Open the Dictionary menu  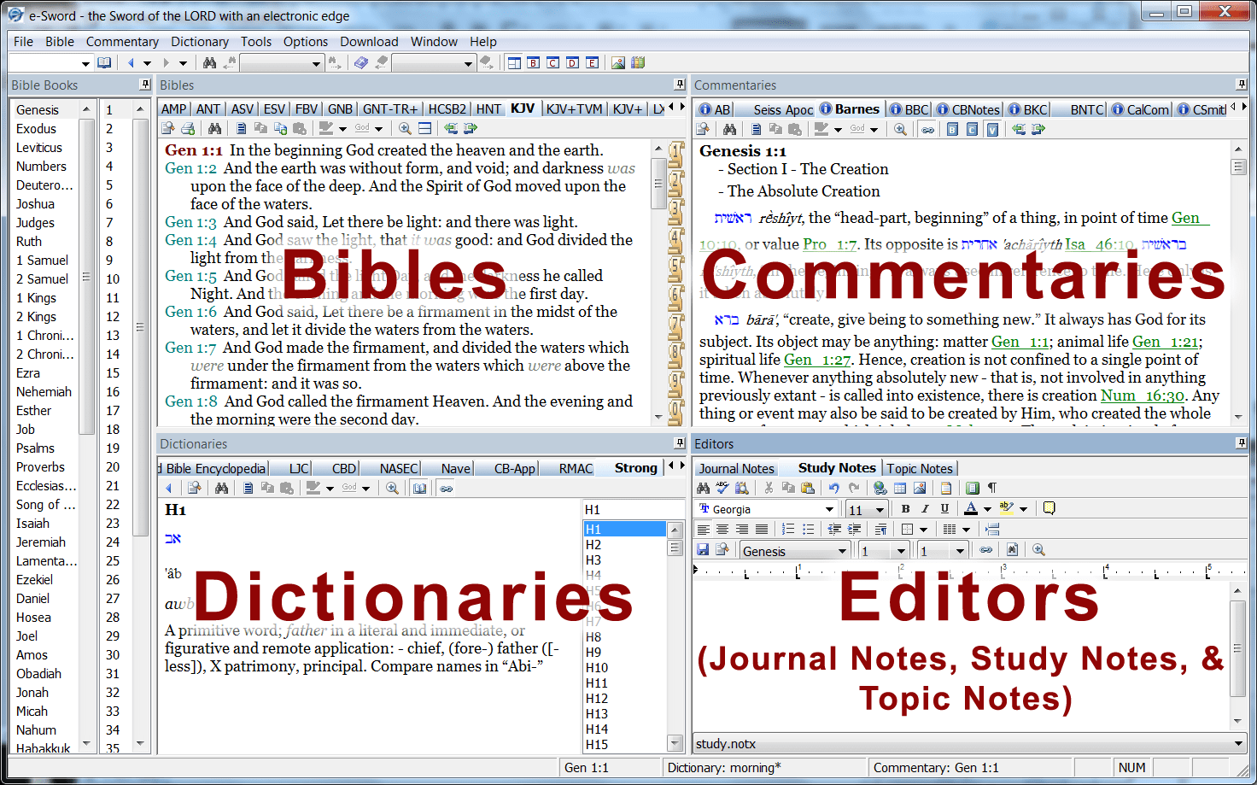coord(200,41)
